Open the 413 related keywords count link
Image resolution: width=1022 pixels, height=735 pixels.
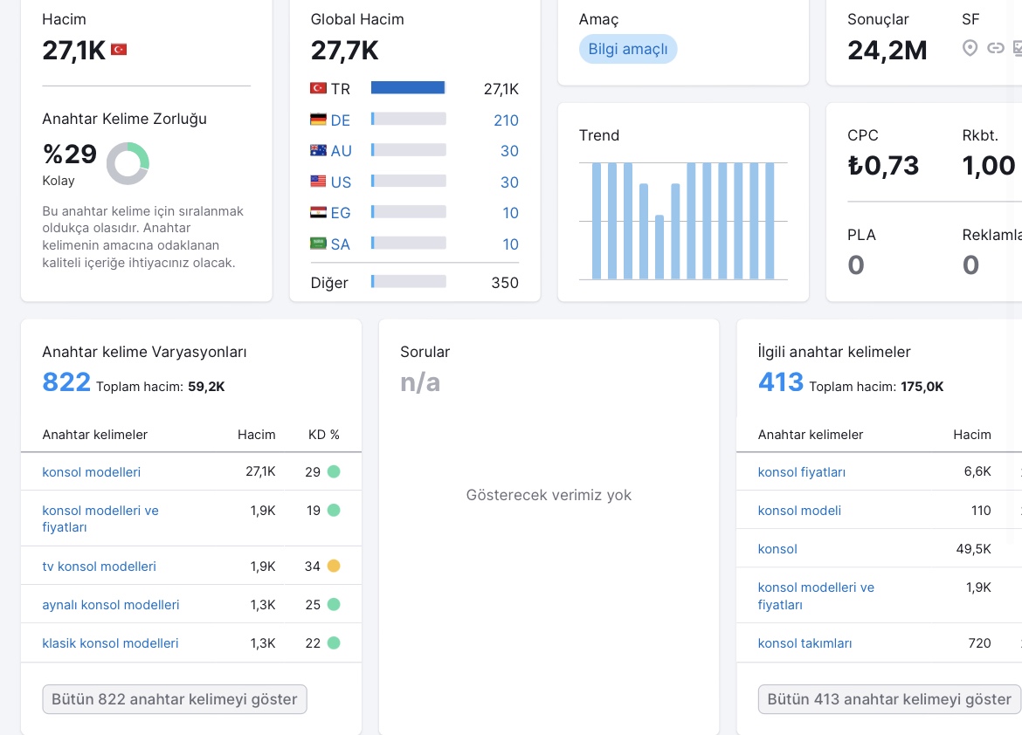pyautogui.click(x=781, y=382)
